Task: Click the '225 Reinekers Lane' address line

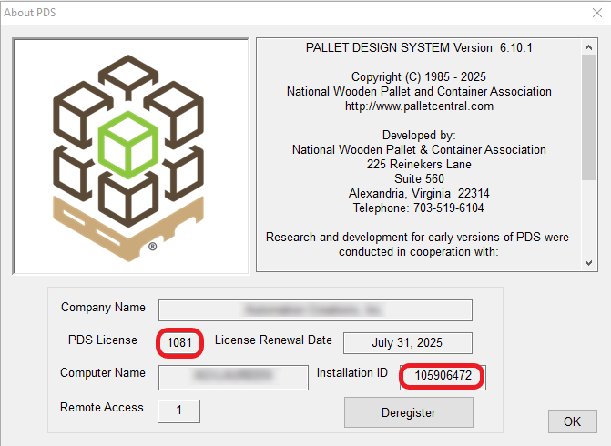Action: (x=419, y=165)
